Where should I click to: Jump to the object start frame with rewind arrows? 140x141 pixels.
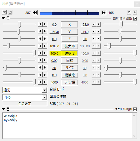coord(35,13)
